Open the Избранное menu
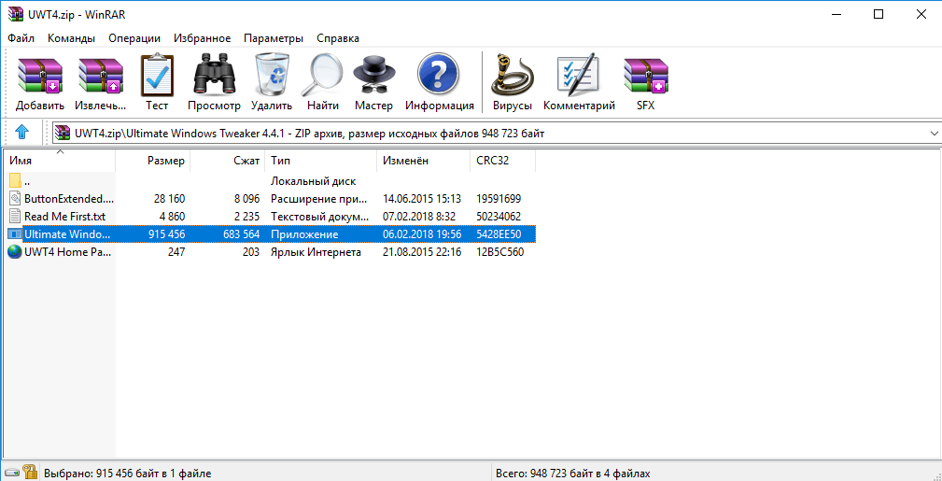942x481 pixels. coord(202,38)
